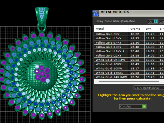
Task: Click the Library: Cutout White label
Action: pyautogui.click(x=115, y=21)
